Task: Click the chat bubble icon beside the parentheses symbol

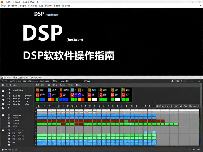Action: tap(3, 108)
